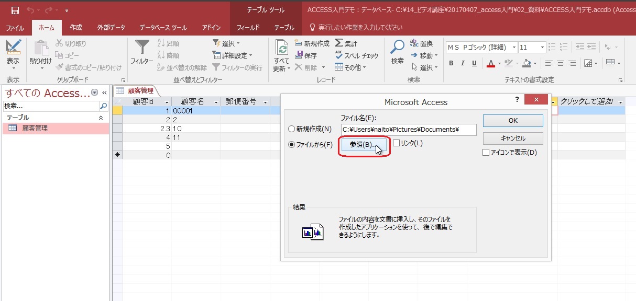The width and height of the screenshot is (636, 301).
Task: Click the OK button in dialog
Action: click(x=513, y=120)
